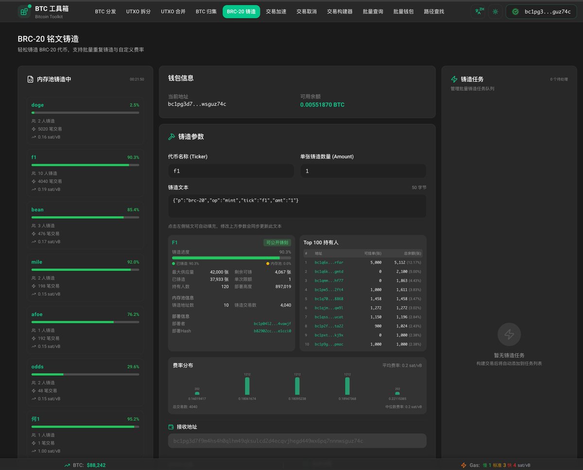Viewport: 583px width, 470px height.
Task: Open the 路径查找 tab
Action: click(434, 12)
